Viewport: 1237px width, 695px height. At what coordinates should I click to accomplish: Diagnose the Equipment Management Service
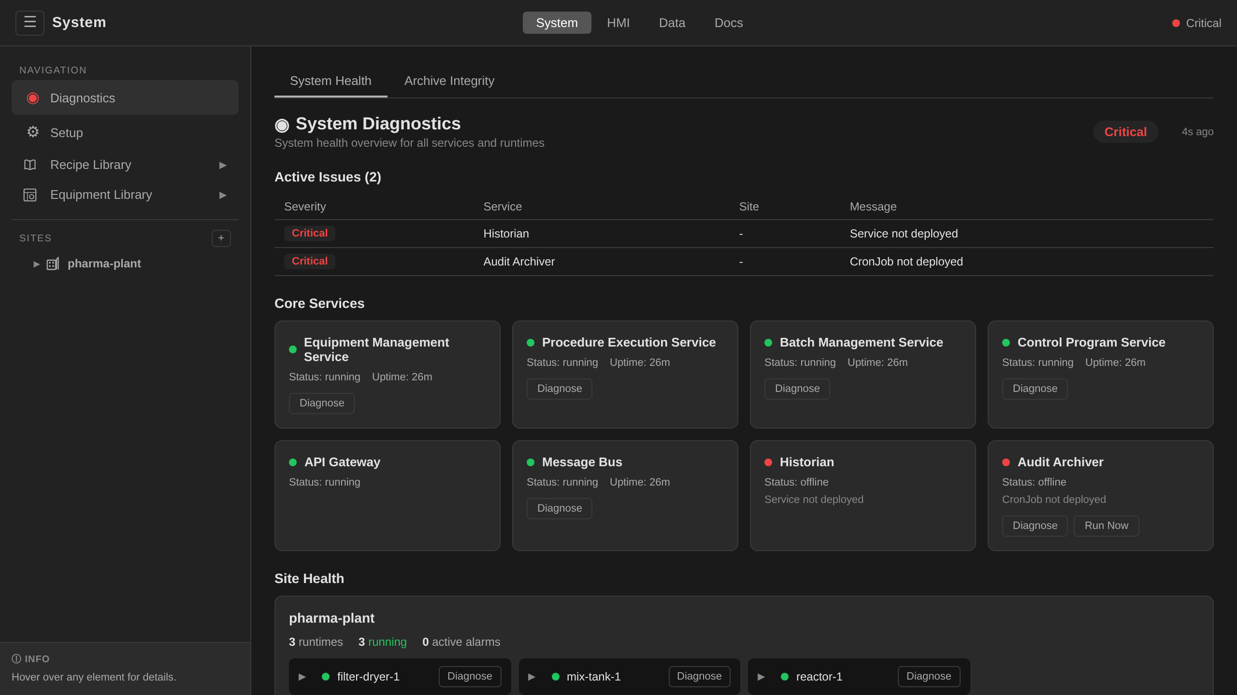click(x=322, y=403)
